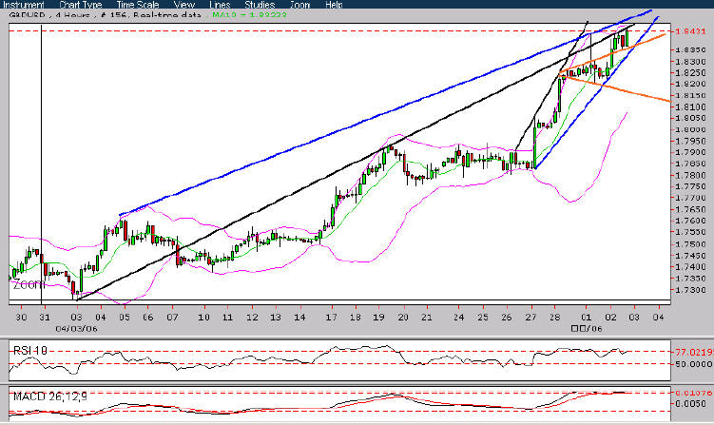The height and width of the screenshot is (425, 714).
Task: Click the 0.0050 MACD scale label
Action: pos(690,403)
